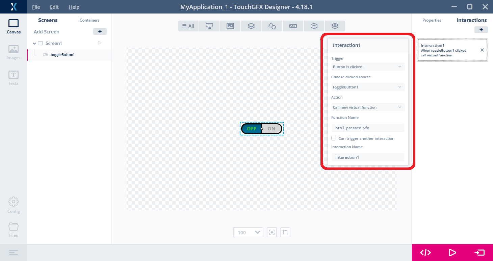Open the Trigger dropdown showing 'Button is clicked'
Screen dimensions: 493x261
coord(368,67)
